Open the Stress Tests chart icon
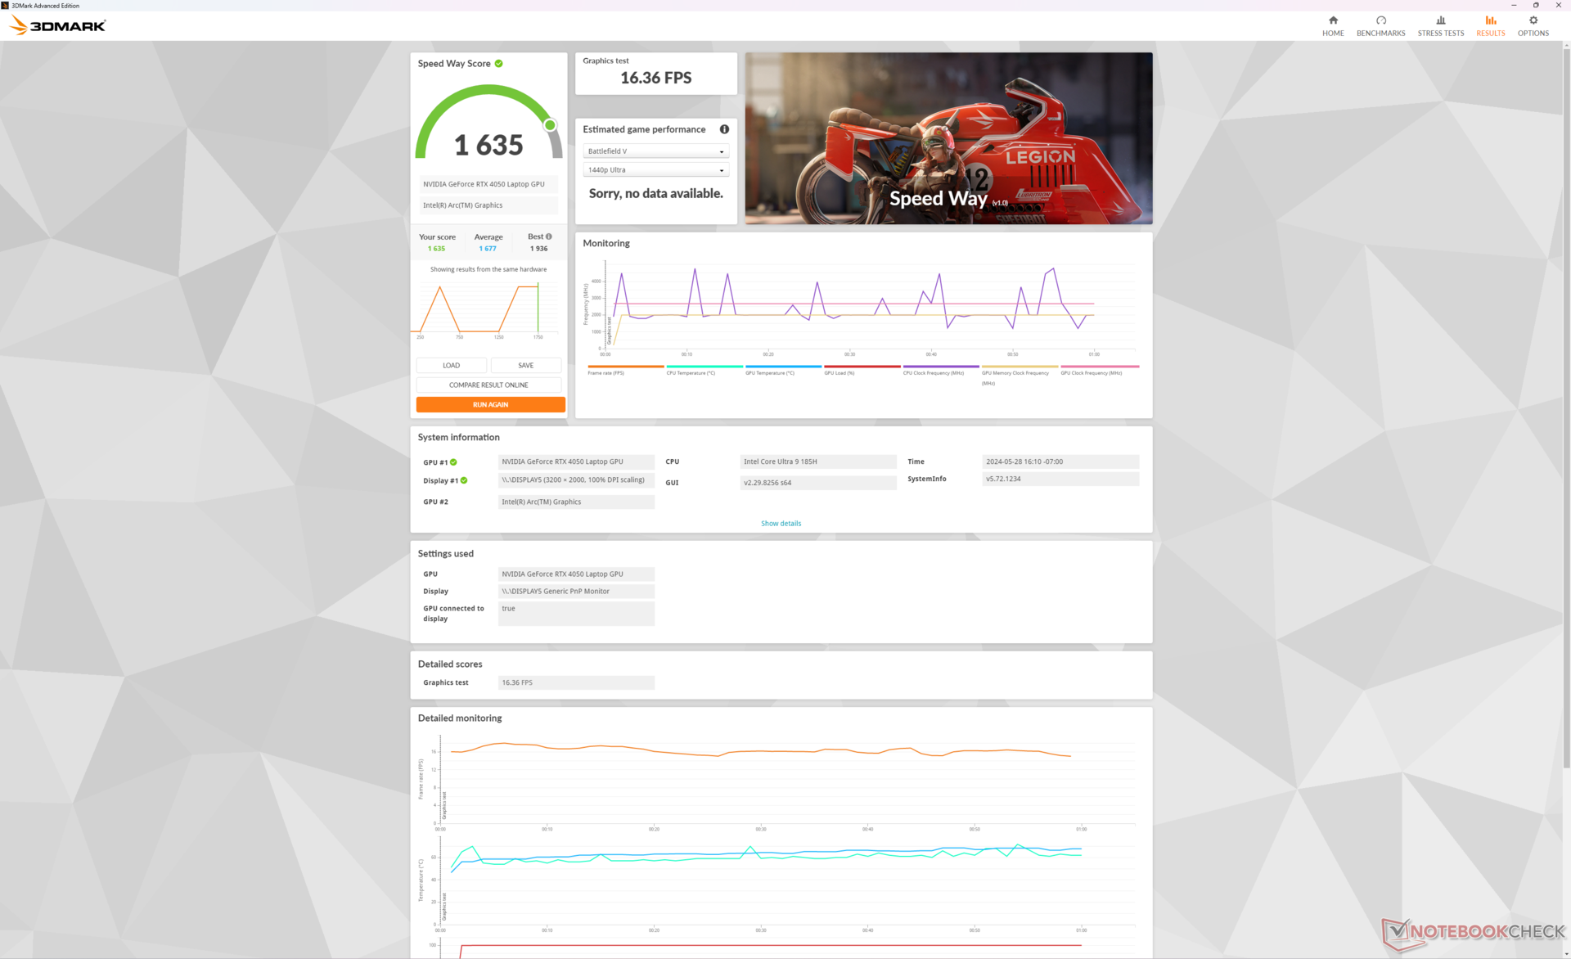Screen dimensions: 1571x959 click(1440, 20)
